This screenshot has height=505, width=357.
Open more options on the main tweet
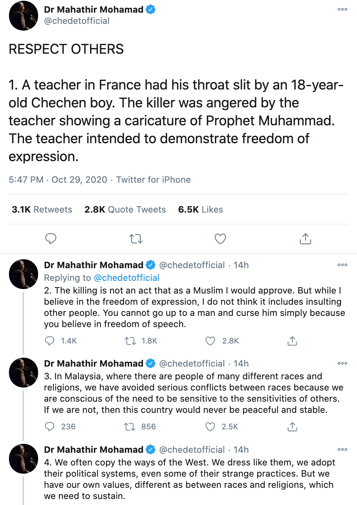tap(342, 9)
